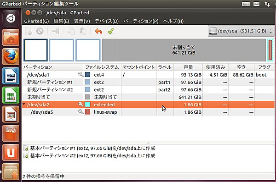Click the Delete partition toolbar icon
The height and width of the screenshot is (182, 276).
(x=40, y=31)
